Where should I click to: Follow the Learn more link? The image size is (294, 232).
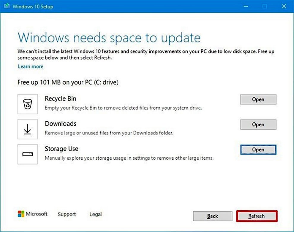pyautogui.click(x=31, y=66)
